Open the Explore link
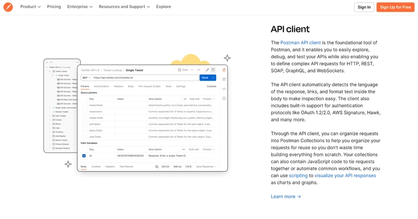The image size is (418, 219). point(164,7)
